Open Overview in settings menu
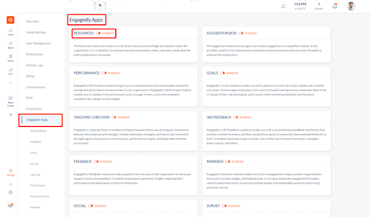Screen dimensions: 370x220 click(32, 21)
